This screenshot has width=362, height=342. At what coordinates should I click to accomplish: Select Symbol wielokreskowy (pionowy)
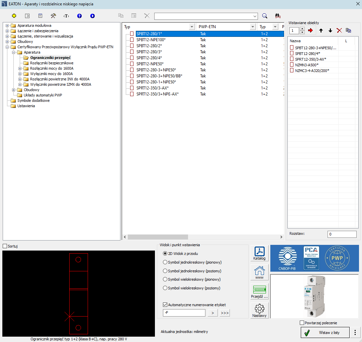click(x=165, y=279)
